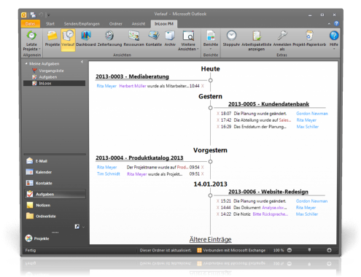Screen dimensions: 361x277
Task: Open the Archiv view
Action: click(x=170, y=39)
